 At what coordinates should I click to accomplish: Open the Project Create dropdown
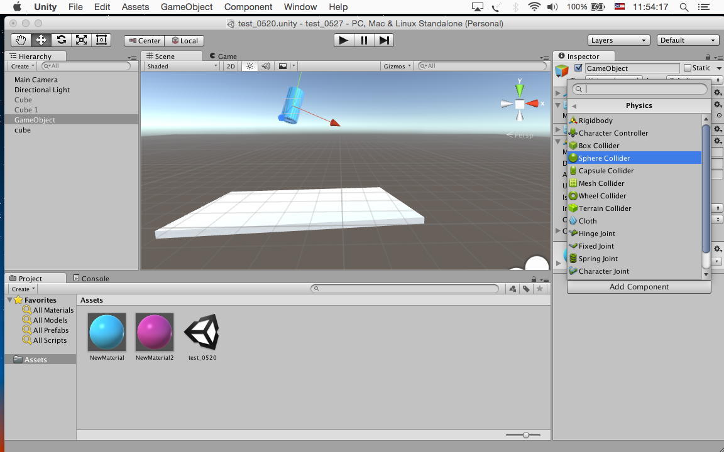(23, 289)
